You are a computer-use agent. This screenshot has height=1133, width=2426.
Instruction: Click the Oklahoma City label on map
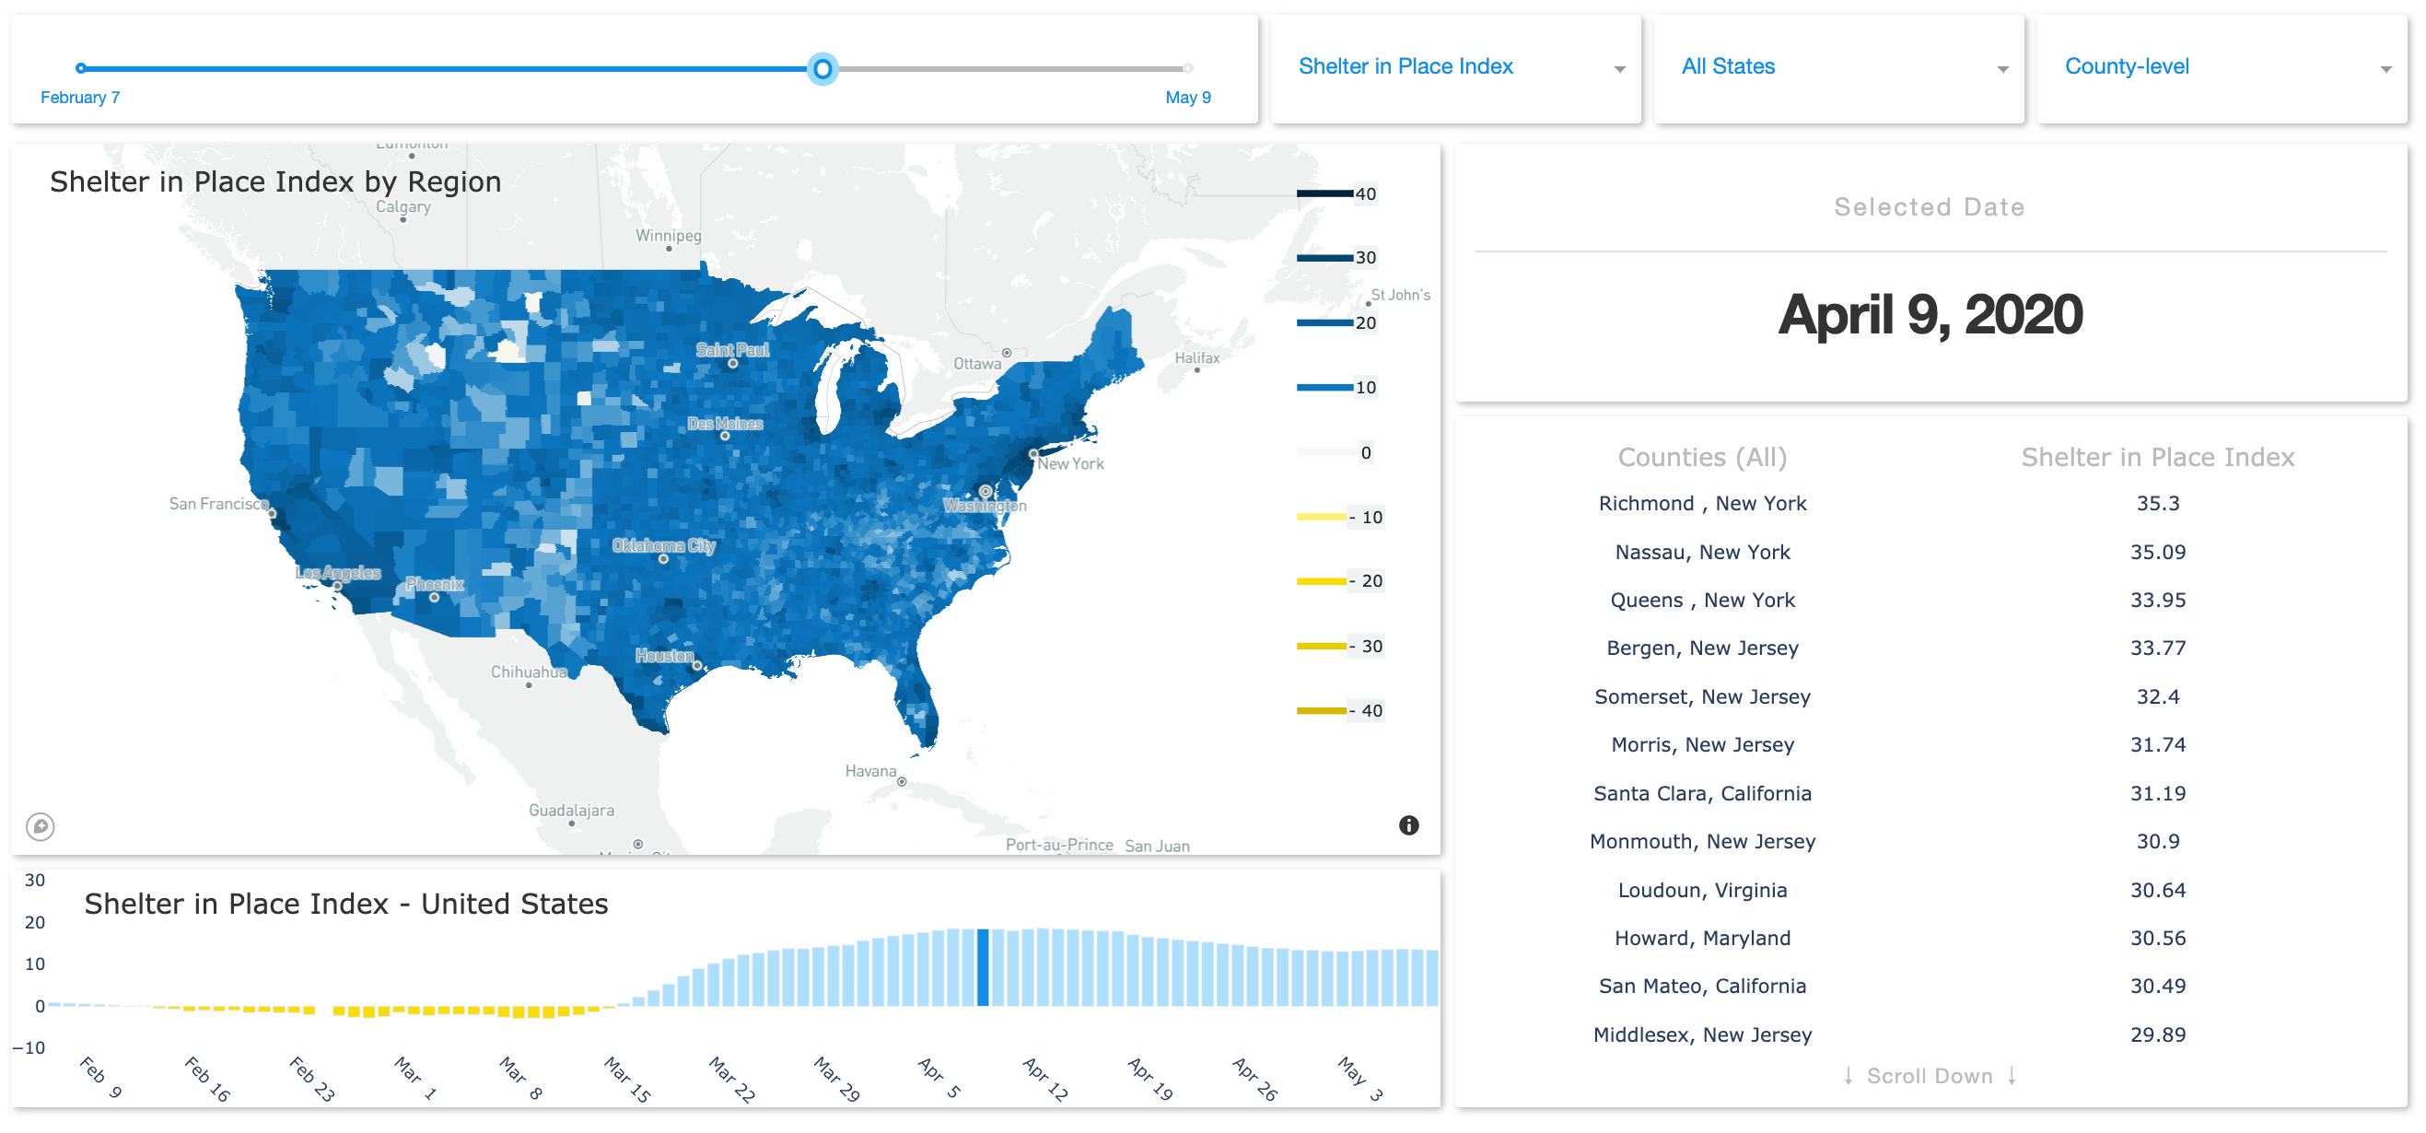(663, 545)
